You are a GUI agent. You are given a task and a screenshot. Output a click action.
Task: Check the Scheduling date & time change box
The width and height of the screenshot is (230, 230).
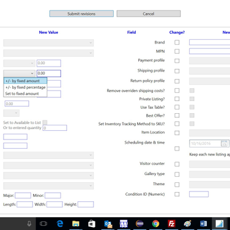click(x=177, y=149)
